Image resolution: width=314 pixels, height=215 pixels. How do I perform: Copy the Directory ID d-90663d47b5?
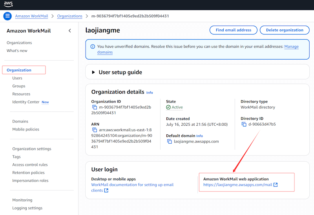[x=244, y=124]
